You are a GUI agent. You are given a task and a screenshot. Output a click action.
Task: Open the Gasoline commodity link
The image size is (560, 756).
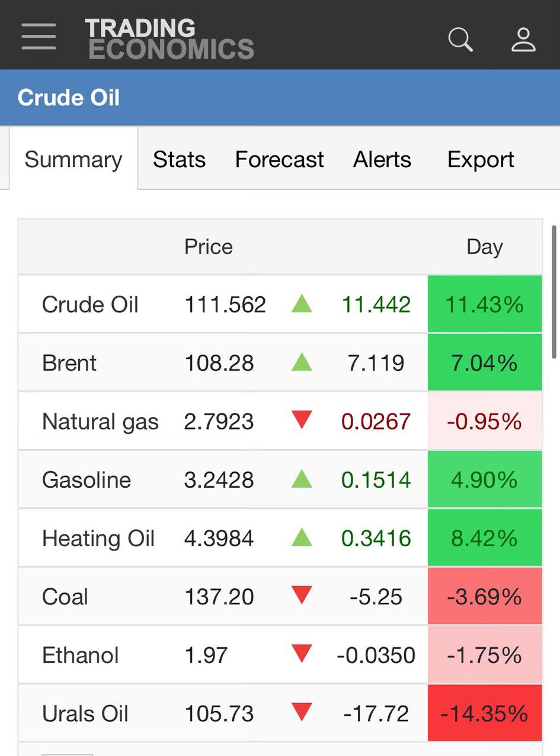(x=87, y=479)
